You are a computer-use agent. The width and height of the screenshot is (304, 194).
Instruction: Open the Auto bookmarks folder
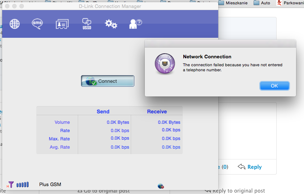(x=262, y=3)
